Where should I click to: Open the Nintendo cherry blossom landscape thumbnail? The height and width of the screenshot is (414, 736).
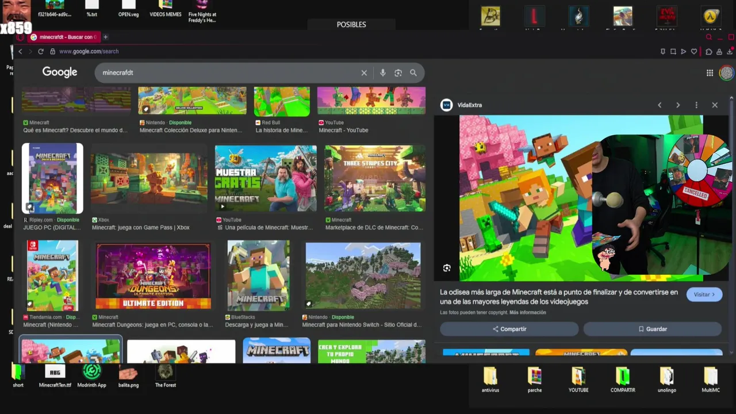click(x=363, y=276)
